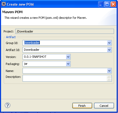Screen dimensions: 118x113
Task: Click the Finish button
Action: [x=82, y=106]
